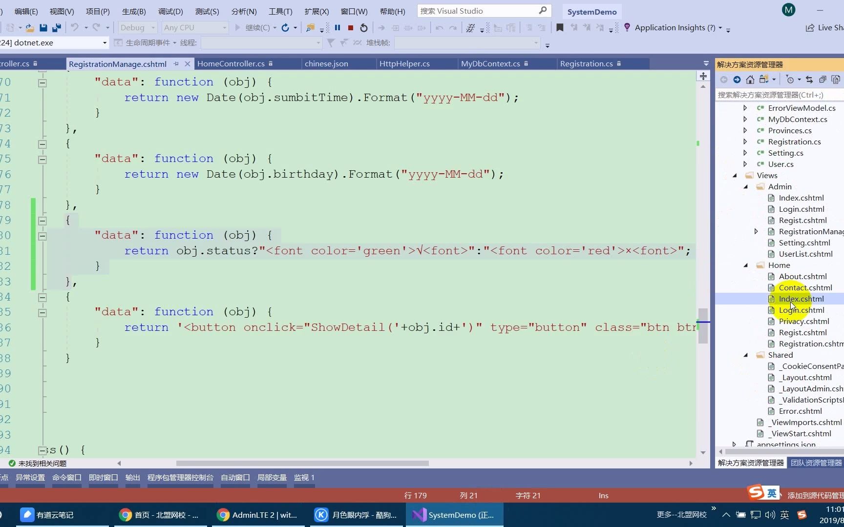This screenshot has width=844, height=527.
Task: Stop debugging with the red square
Action: 351,28
